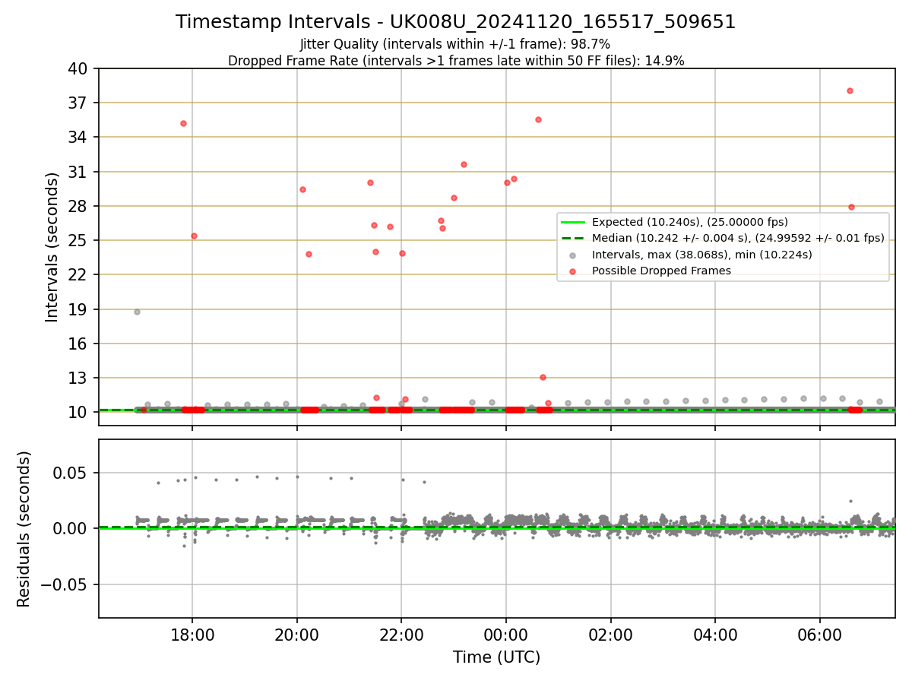Click the lone gray point at 19 seconds
Screen dimensions: 912x684
tap(137, 312)
